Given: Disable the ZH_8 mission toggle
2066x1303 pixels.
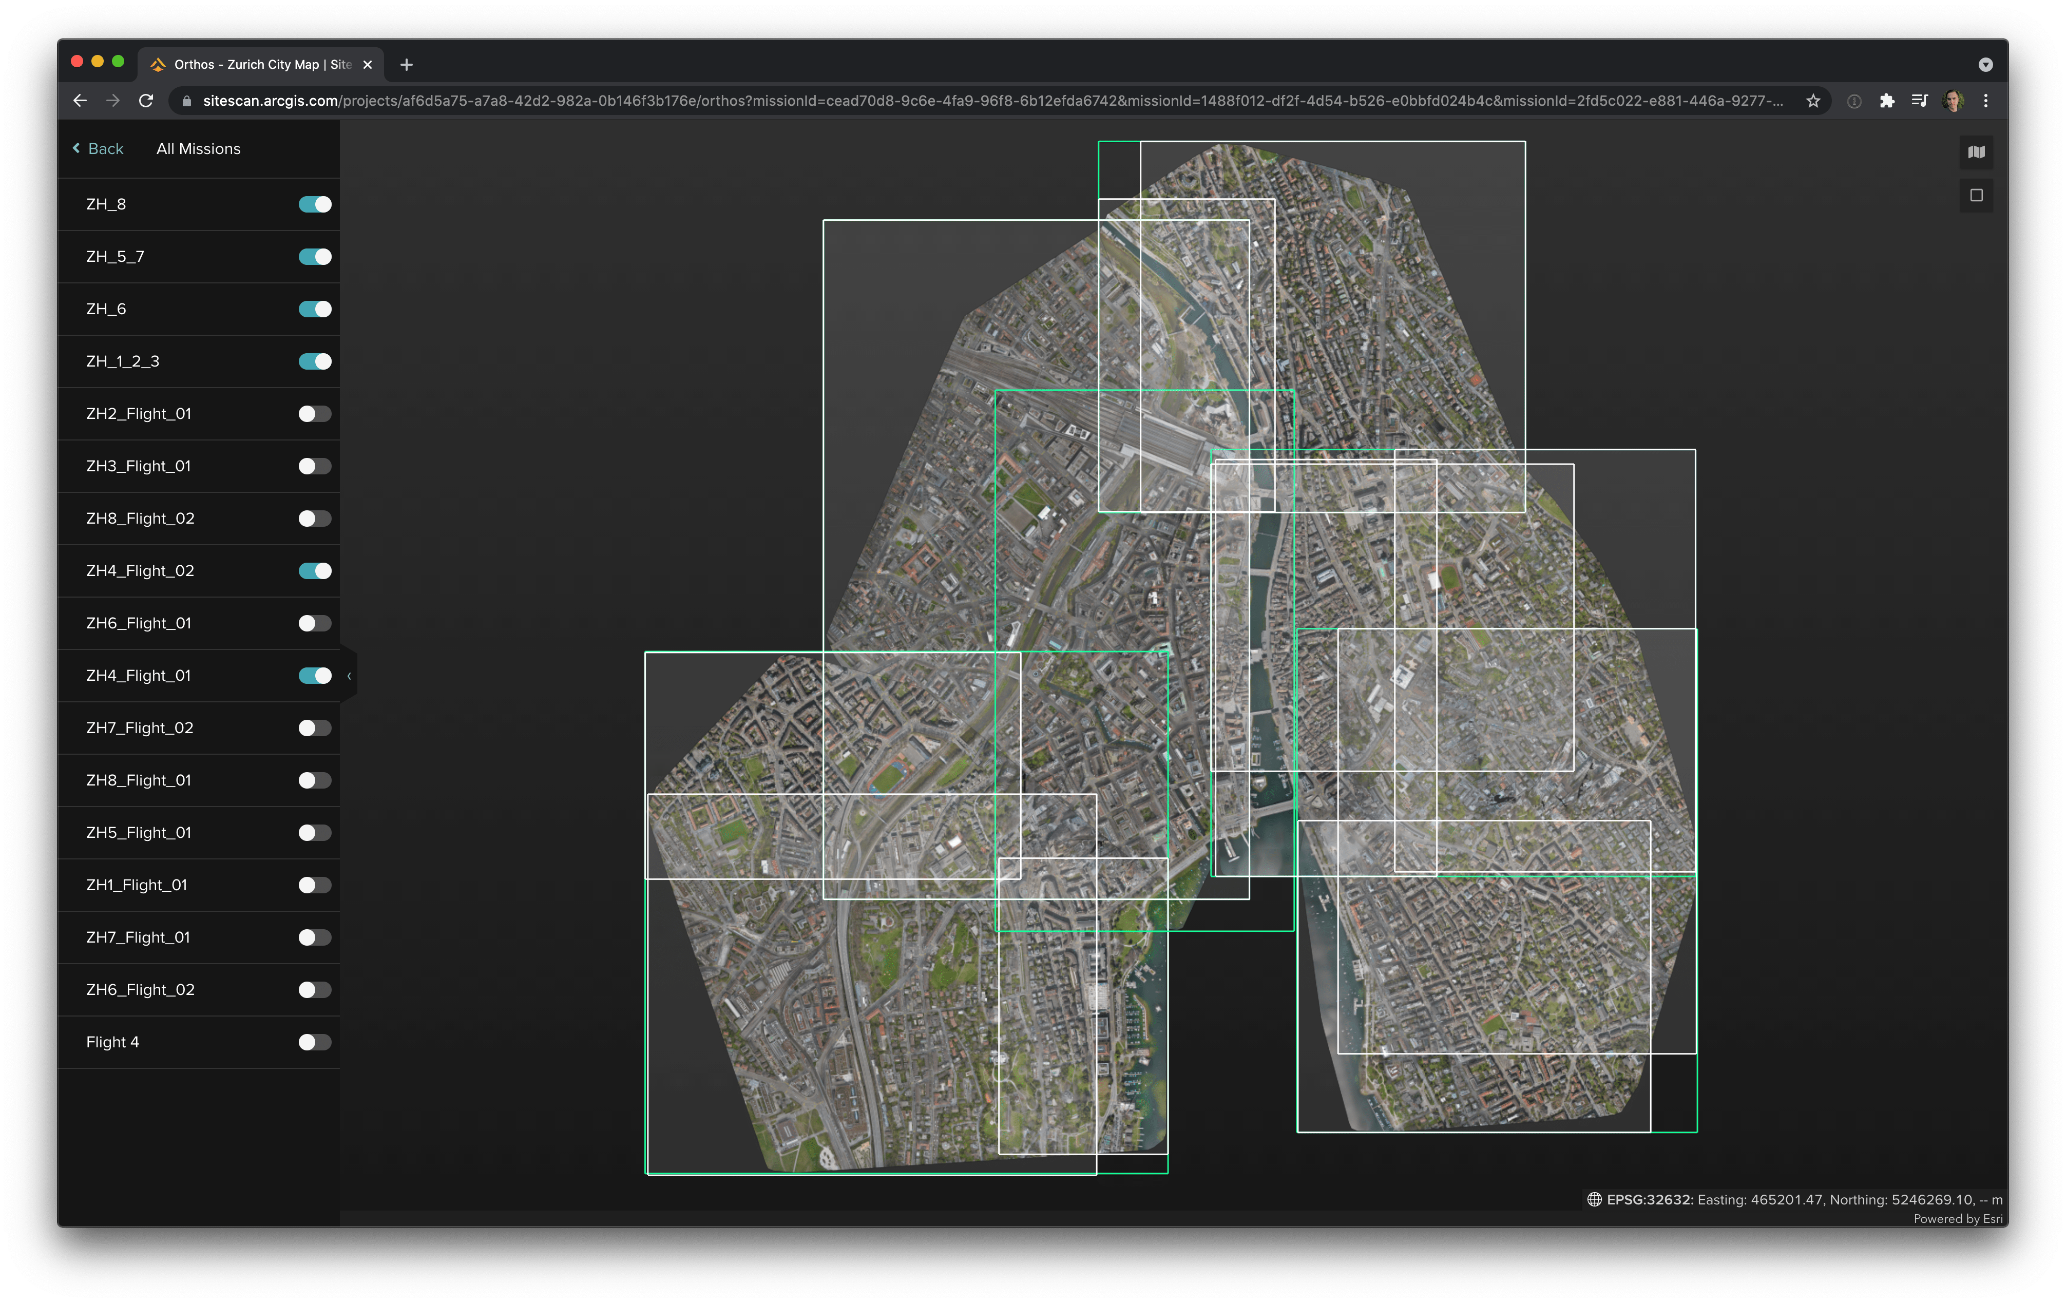Looking at the screenshot, I should point(314,204).
